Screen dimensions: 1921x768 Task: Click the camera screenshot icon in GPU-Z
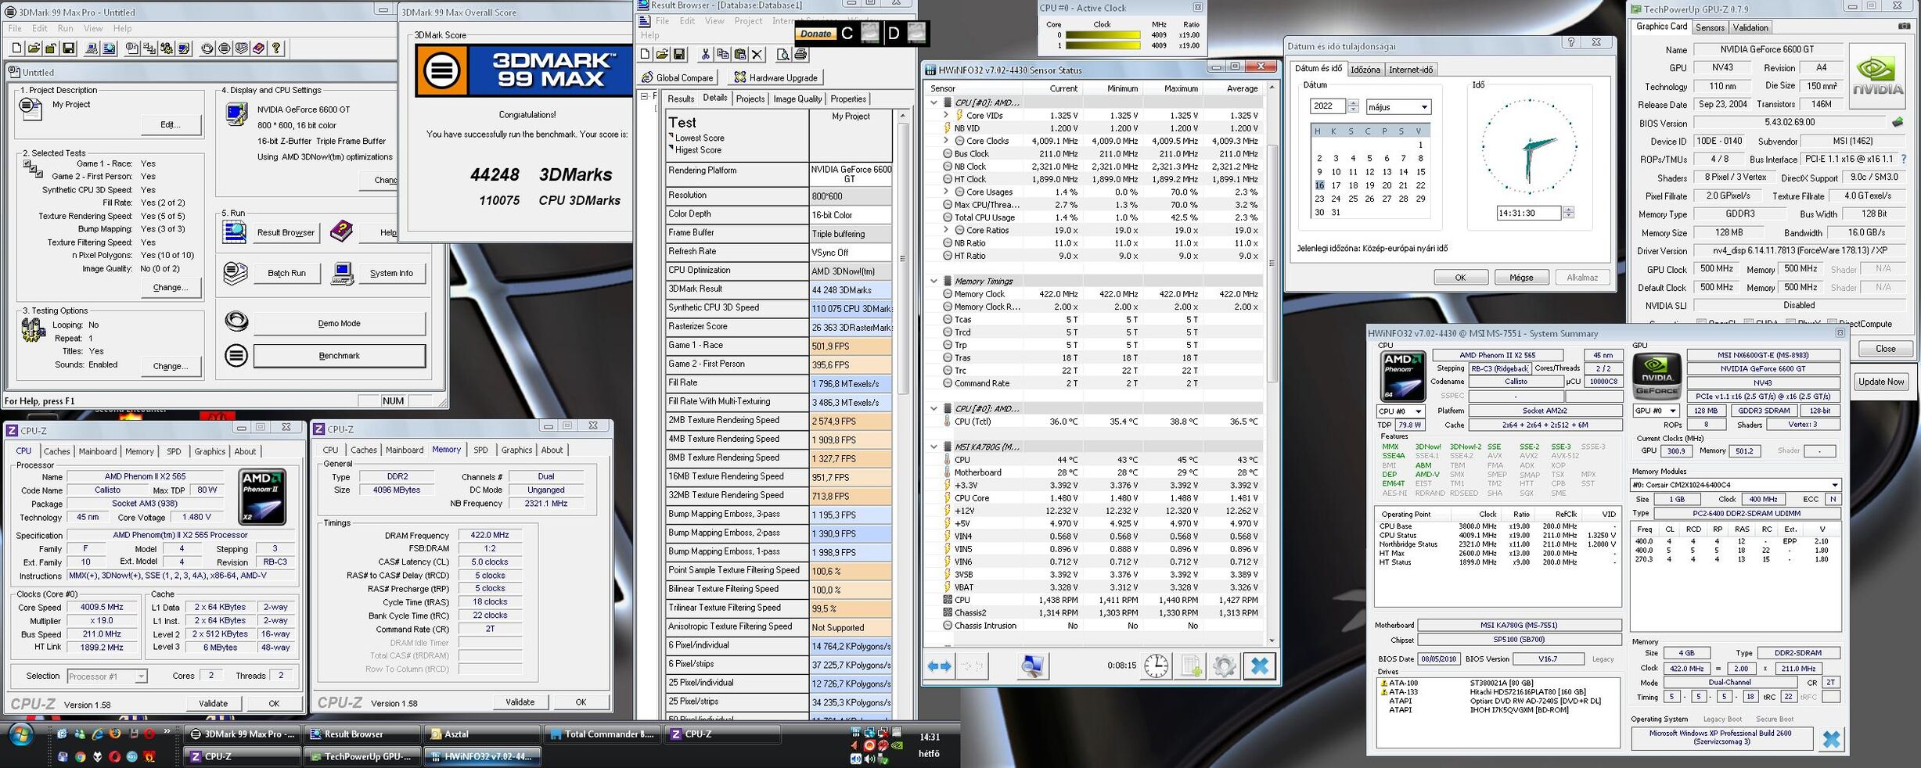1904,27
